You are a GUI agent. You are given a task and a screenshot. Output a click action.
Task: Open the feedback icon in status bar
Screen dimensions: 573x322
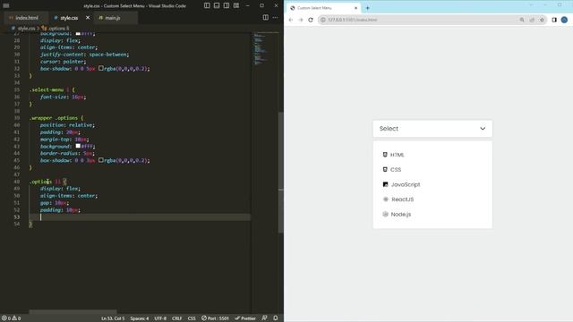coord(265,318)
